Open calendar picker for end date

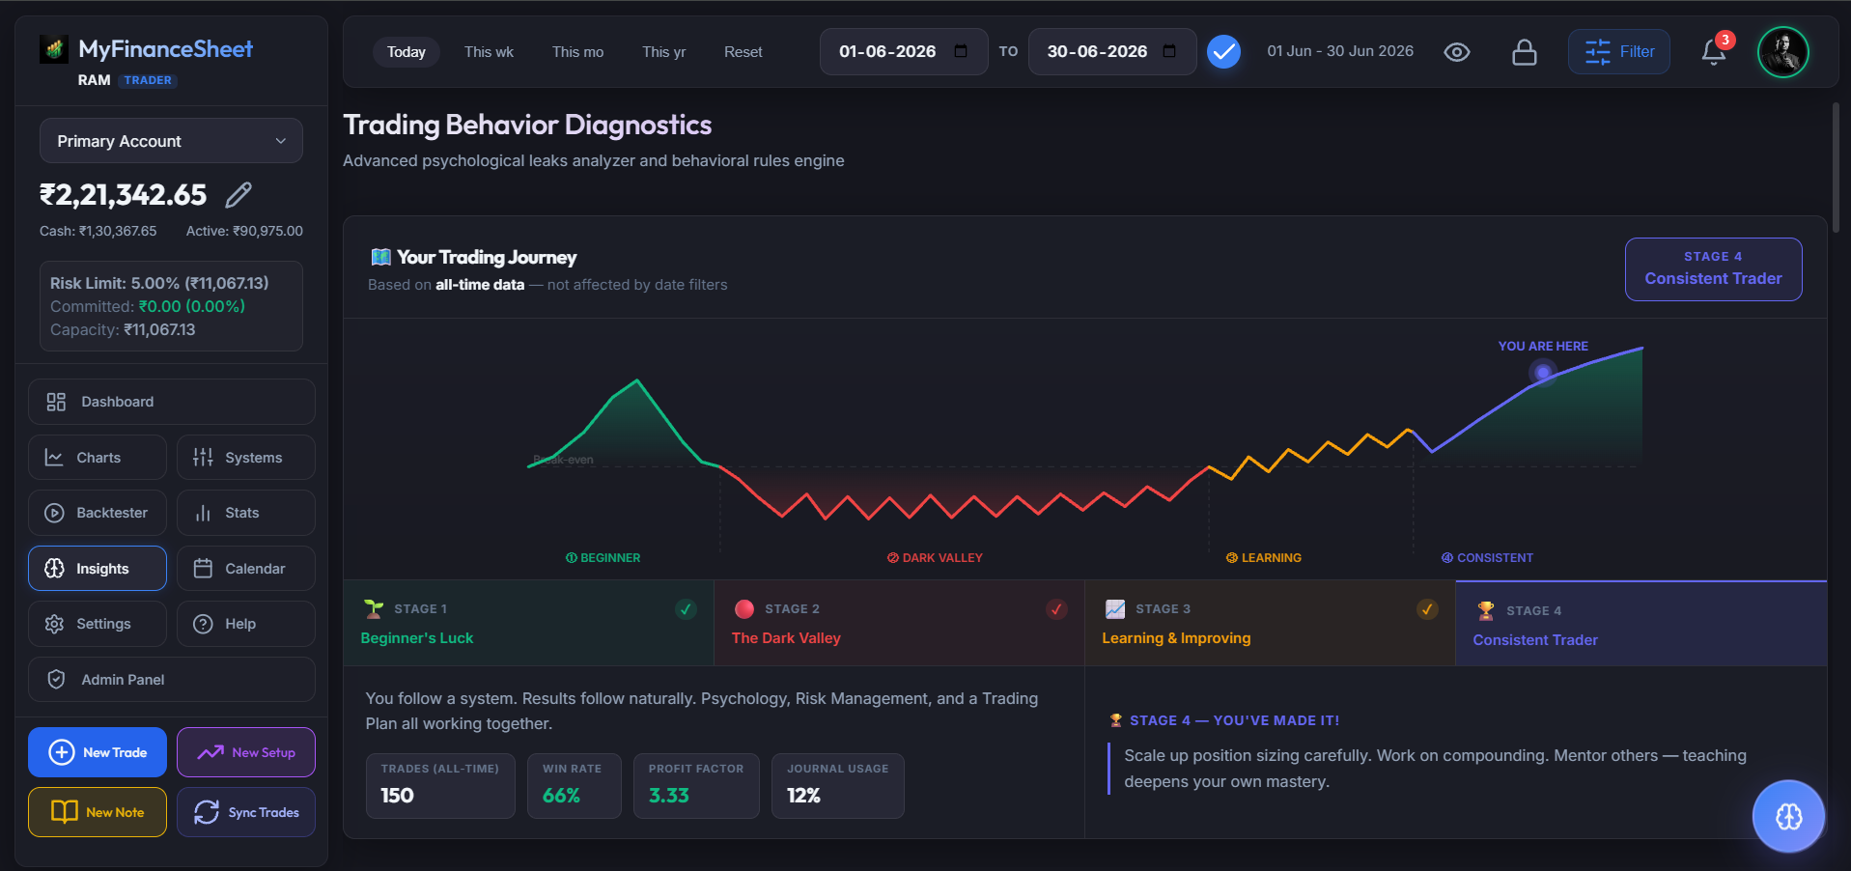coord(1169,51)
